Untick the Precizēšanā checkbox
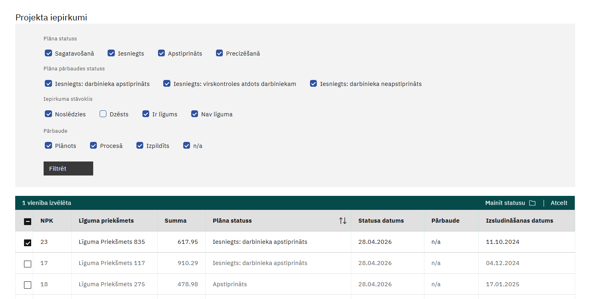 click(219, 53)
